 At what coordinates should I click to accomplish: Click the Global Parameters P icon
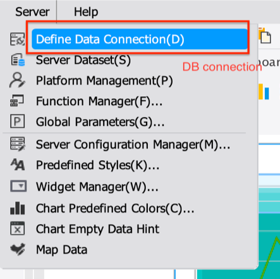[17, 121]
